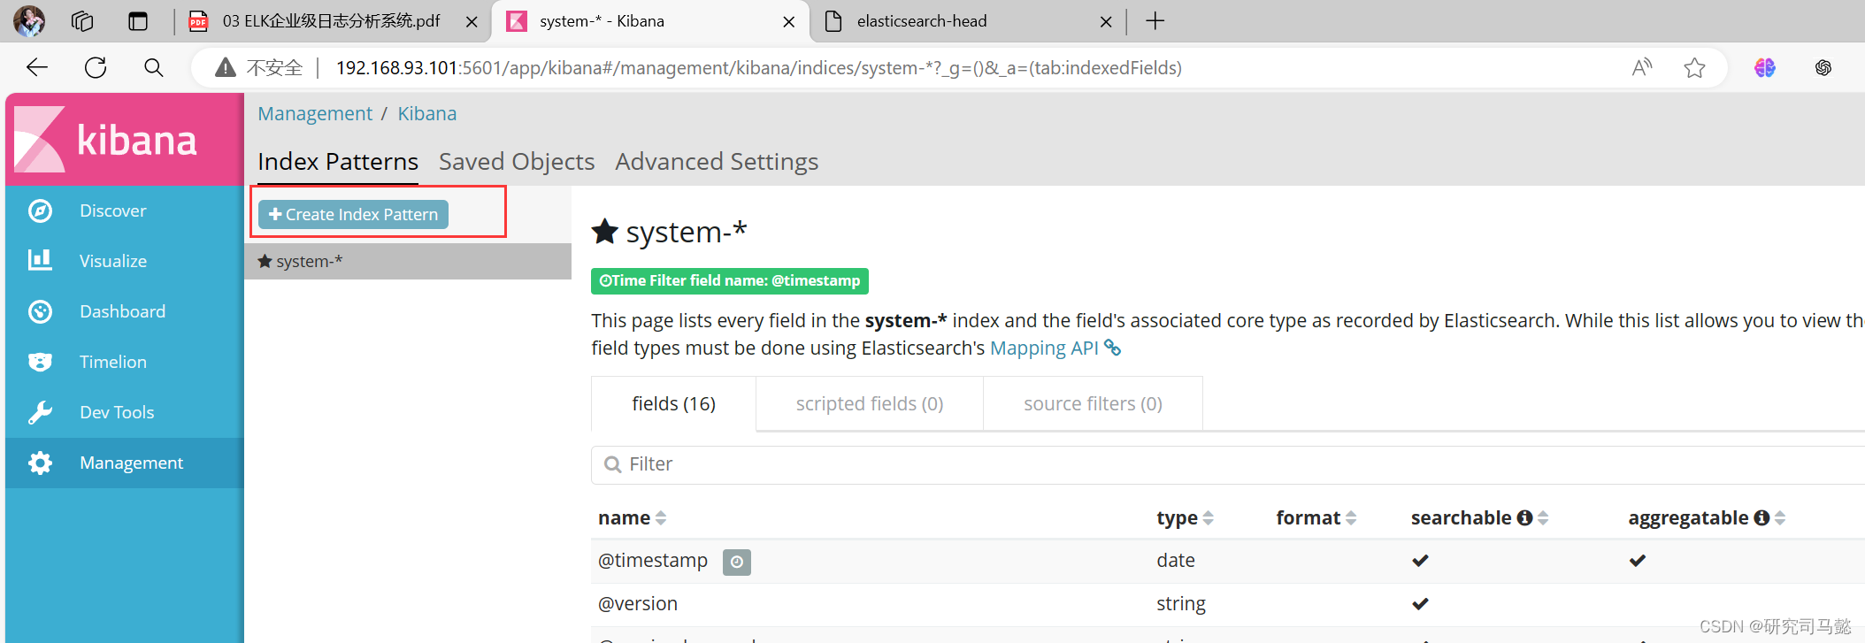Image resolution: width=1865 pixels, height=643 pixels.
Task: Click the browser back arrow
Action: [x=37, y=67]
